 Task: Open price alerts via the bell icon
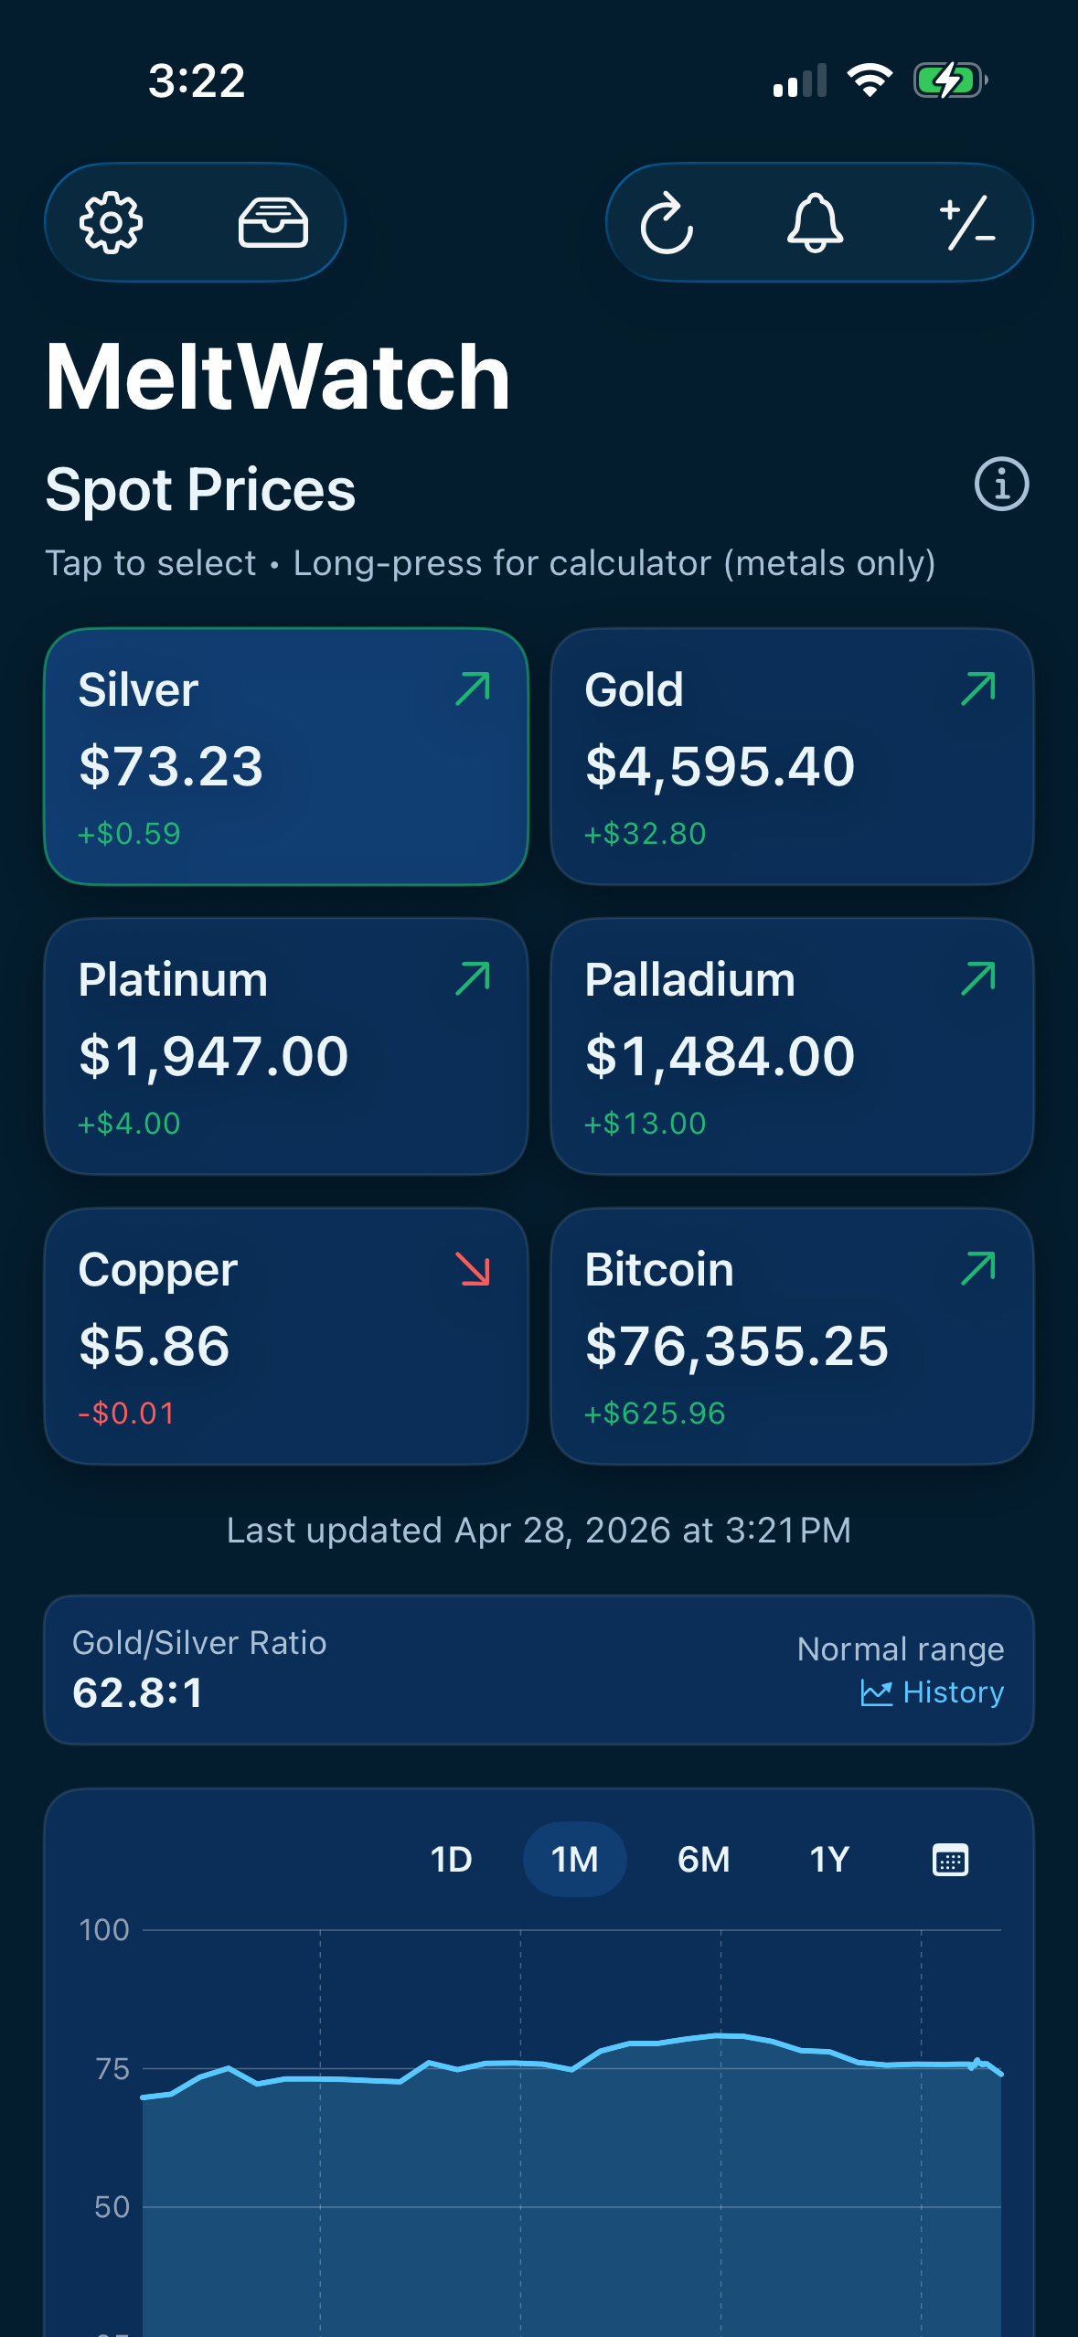point(815,222)
